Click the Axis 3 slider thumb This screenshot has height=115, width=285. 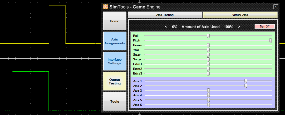(x=208, y=90)
